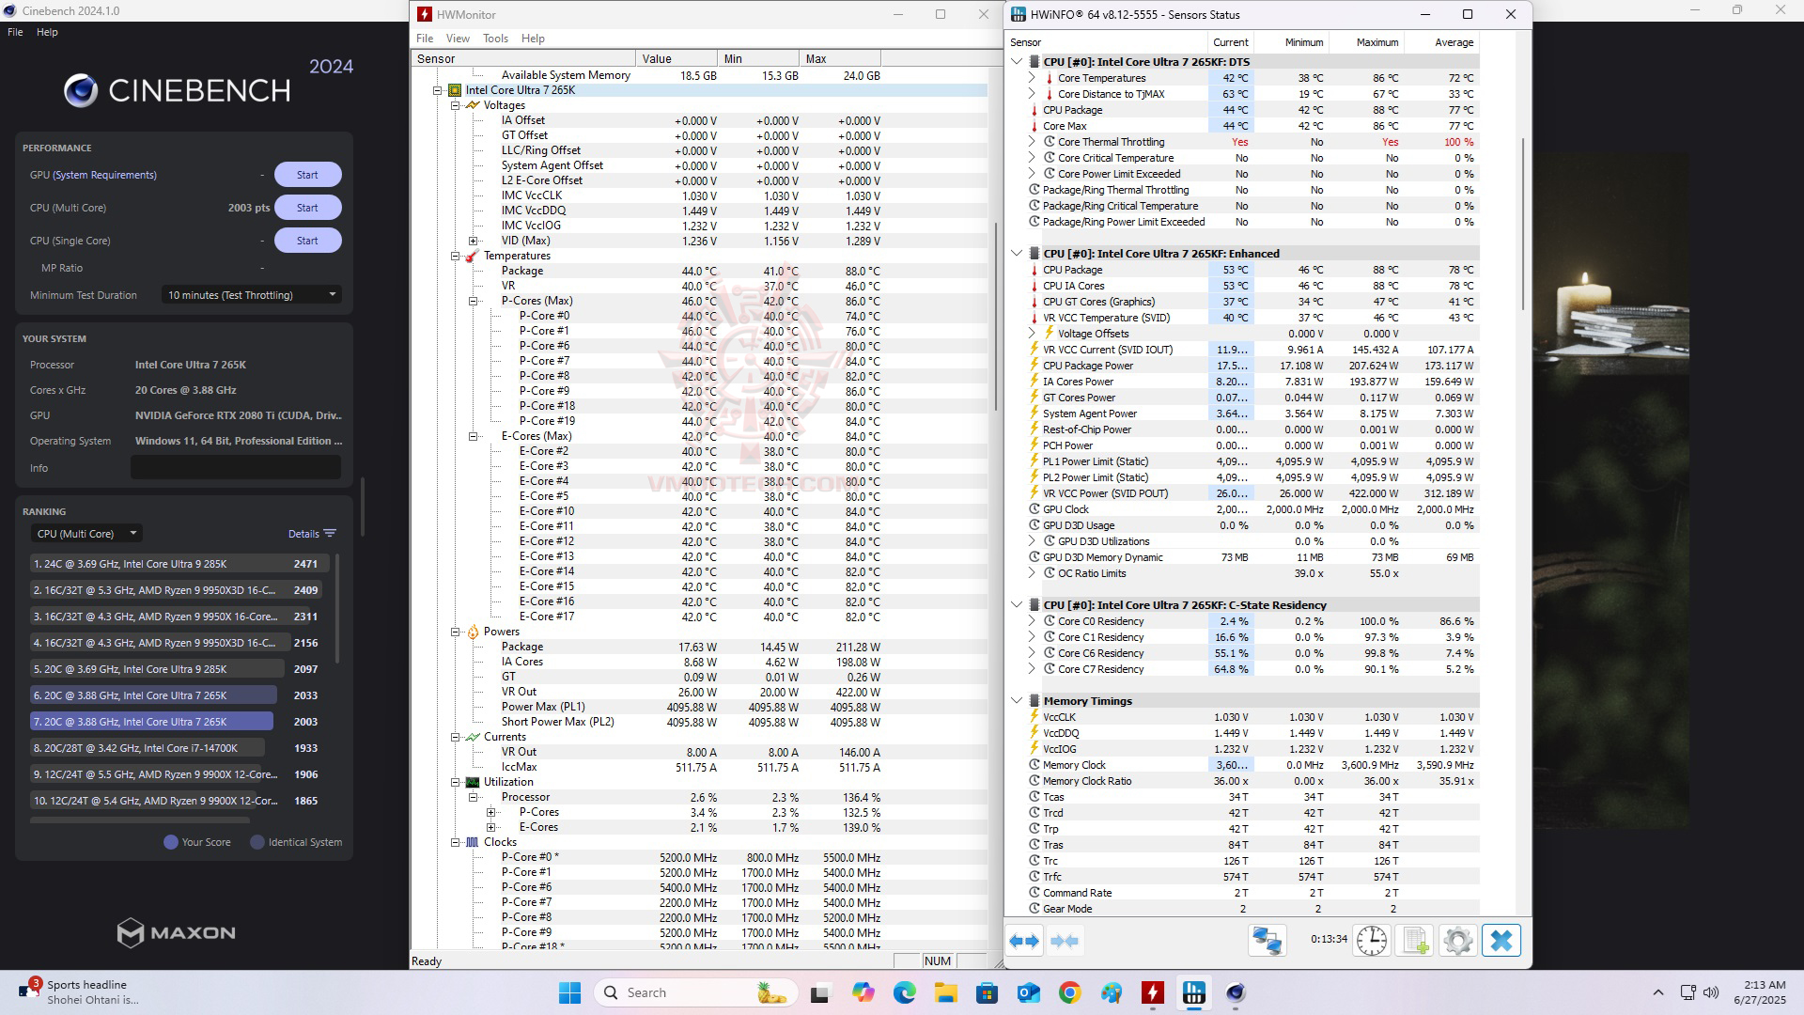Expand the VID (Max) node
The width and height of the screenshot is (1804, 1015).
tap(474, 241)
